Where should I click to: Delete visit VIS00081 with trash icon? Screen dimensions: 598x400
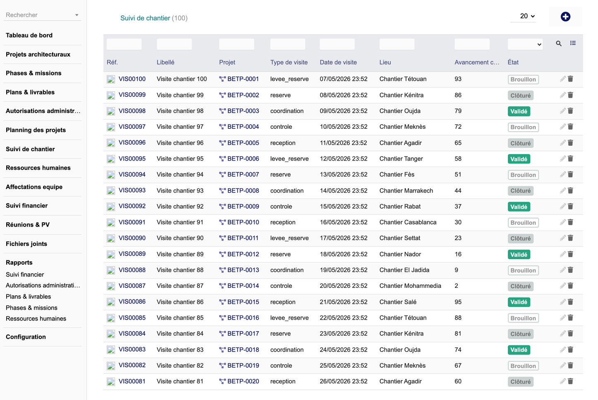570,381
